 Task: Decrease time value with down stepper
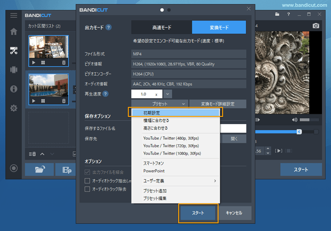[268, 153]
